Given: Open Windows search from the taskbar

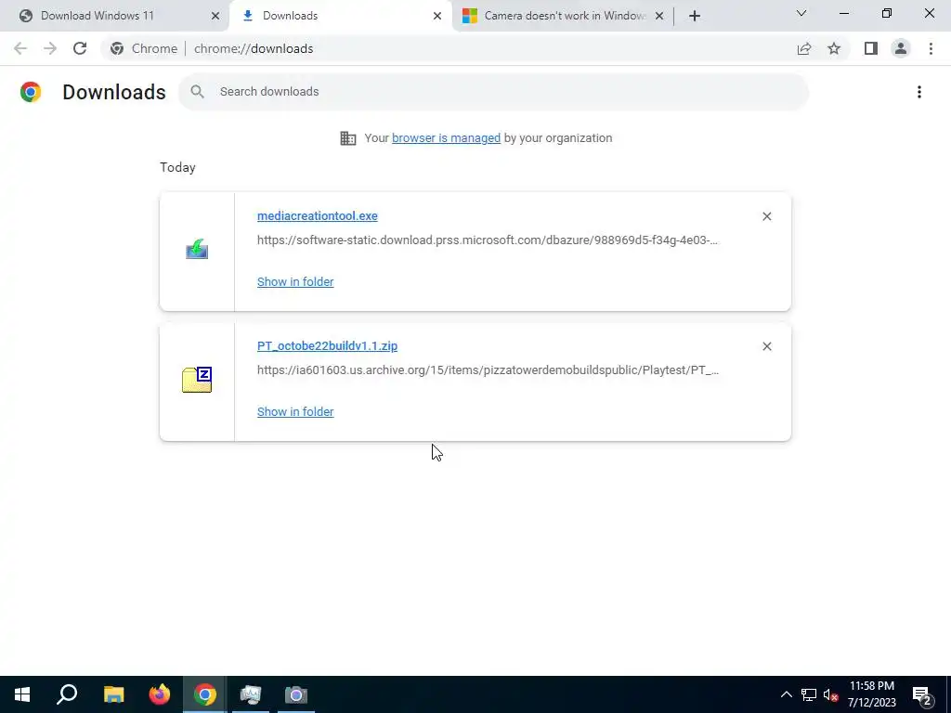Looking at the screenshot, I should click(x=67, y=694).
